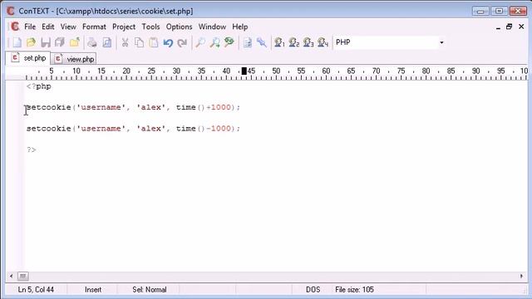This screenshot has width=532, height=299.
Task: Toggle word wrap toolbar icon
Action: point(248,42)
